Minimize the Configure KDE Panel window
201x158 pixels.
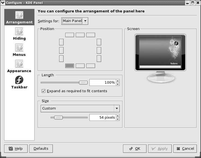(x=187, y=3)
